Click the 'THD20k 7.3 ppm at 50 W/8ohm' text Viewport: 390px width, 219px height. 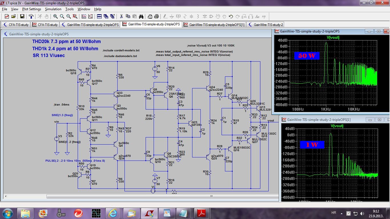67,42
